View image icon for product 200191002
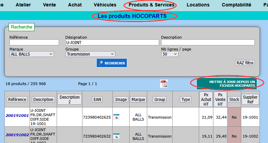The image size is (268, 143). click(x=116, y=136)
